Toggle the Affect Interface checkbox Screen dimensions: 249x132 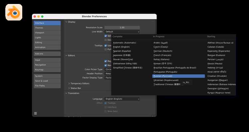(106, 107)
